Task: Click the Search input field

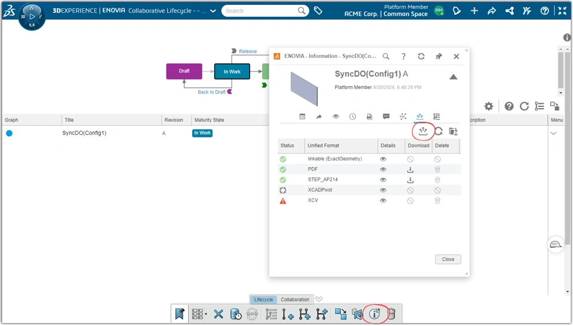Action: point(261,11)
